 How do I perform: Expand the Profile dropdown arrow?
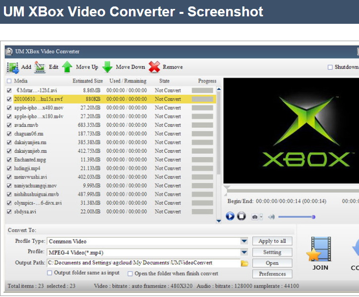click(x=244, y=252)
